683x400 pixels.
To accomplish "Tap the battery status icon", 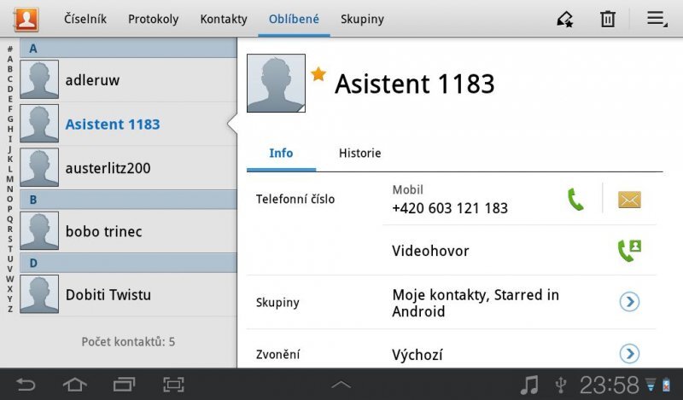I will pyautogui.click(x=666, y=385).
